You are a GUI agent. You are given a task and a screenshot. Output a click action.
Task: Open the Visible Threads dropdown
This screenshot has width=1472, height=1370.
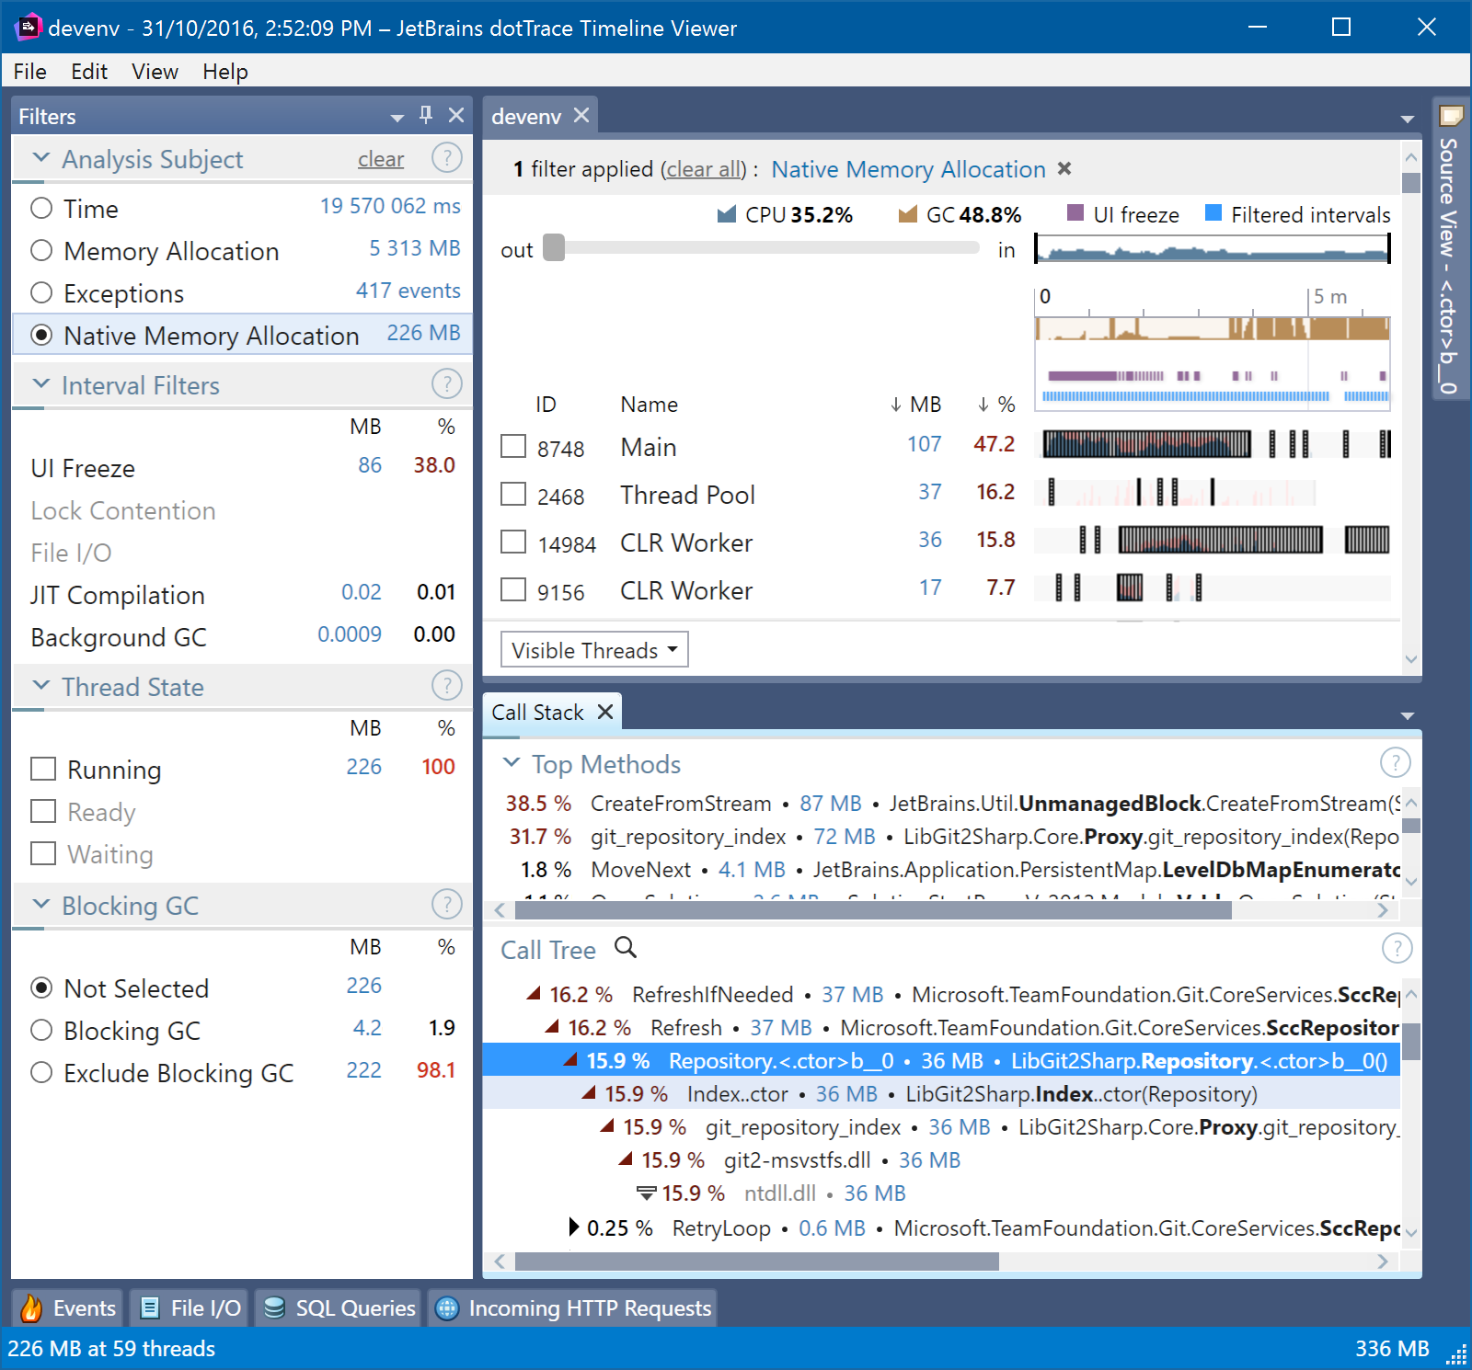[594, 649]
